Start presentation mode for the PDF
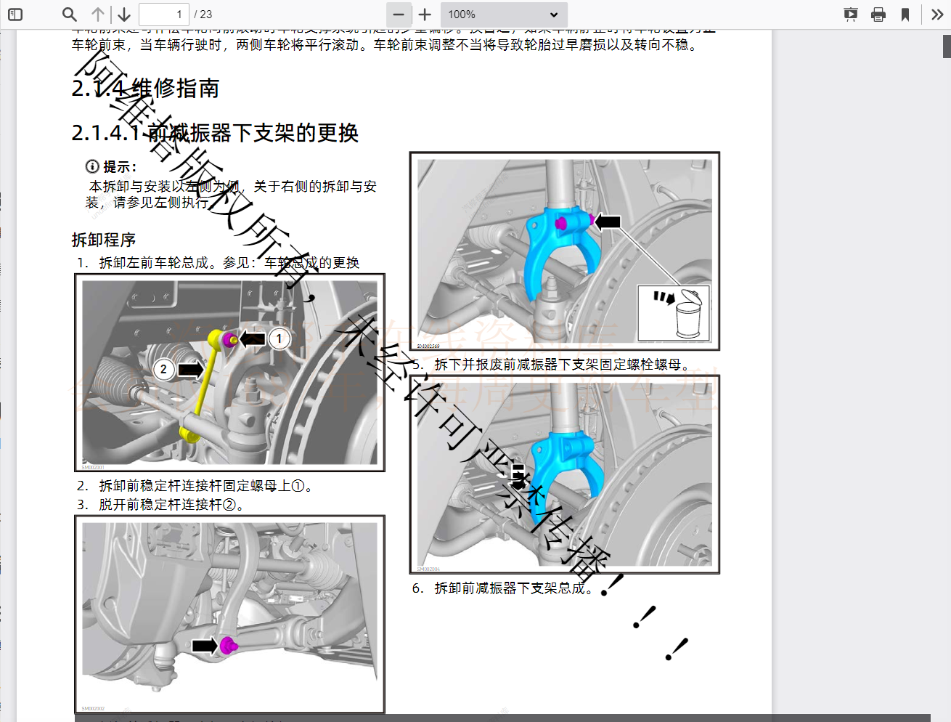The width and height of the screenshot is (951, 722). (850, 14)
